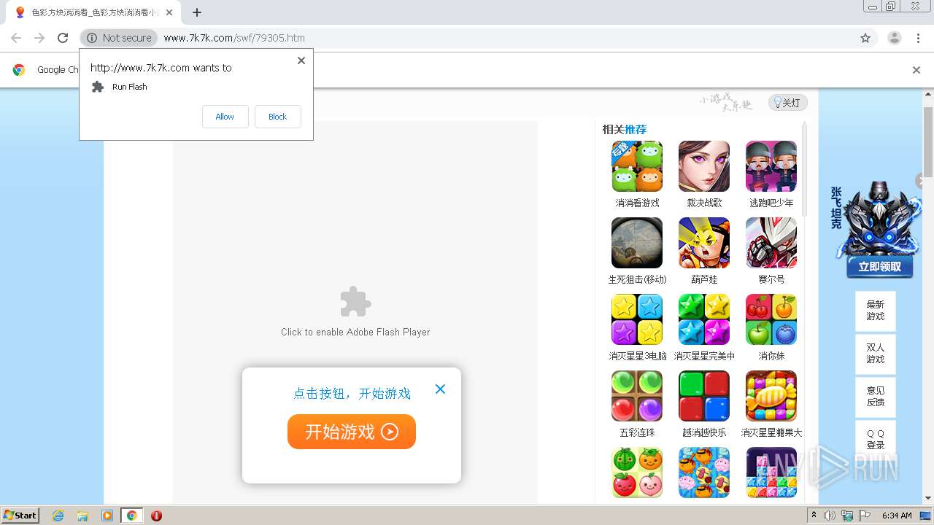Open the 消灭星星糖果大 game icon
Viewport: 934px width, 525px height.
(771, 396)
